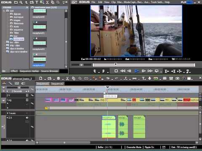Viewport: 202px width, 151px height.
Task: Click the Undo arrow on timeline toolbar
Action: pos(108,78)
